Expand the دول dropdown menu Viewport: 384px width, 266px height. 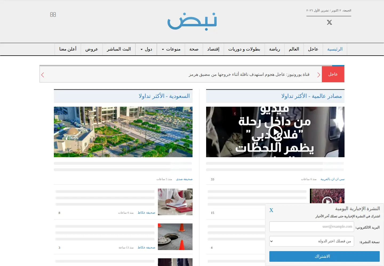146,49
